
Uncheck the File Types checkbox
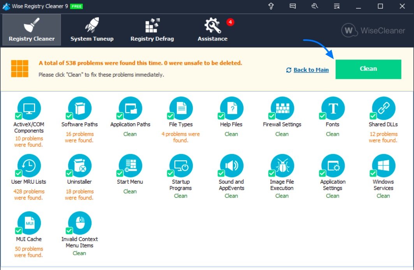(x=171, y=116)
